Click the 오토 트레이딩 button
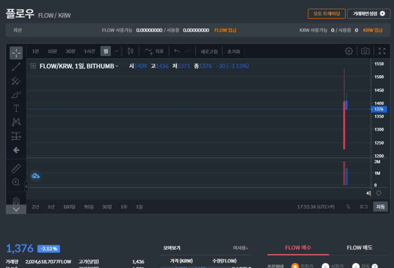Viewport: 394px width, 268px height. tap(326, 14)
